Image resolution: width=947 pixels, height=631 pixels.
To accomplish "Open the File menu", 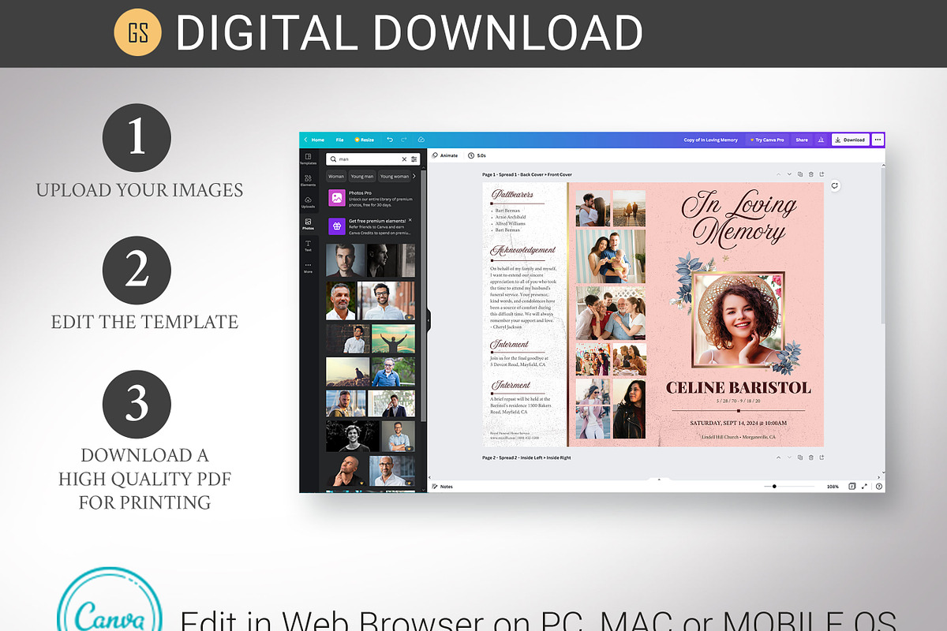I will (339, 140).
